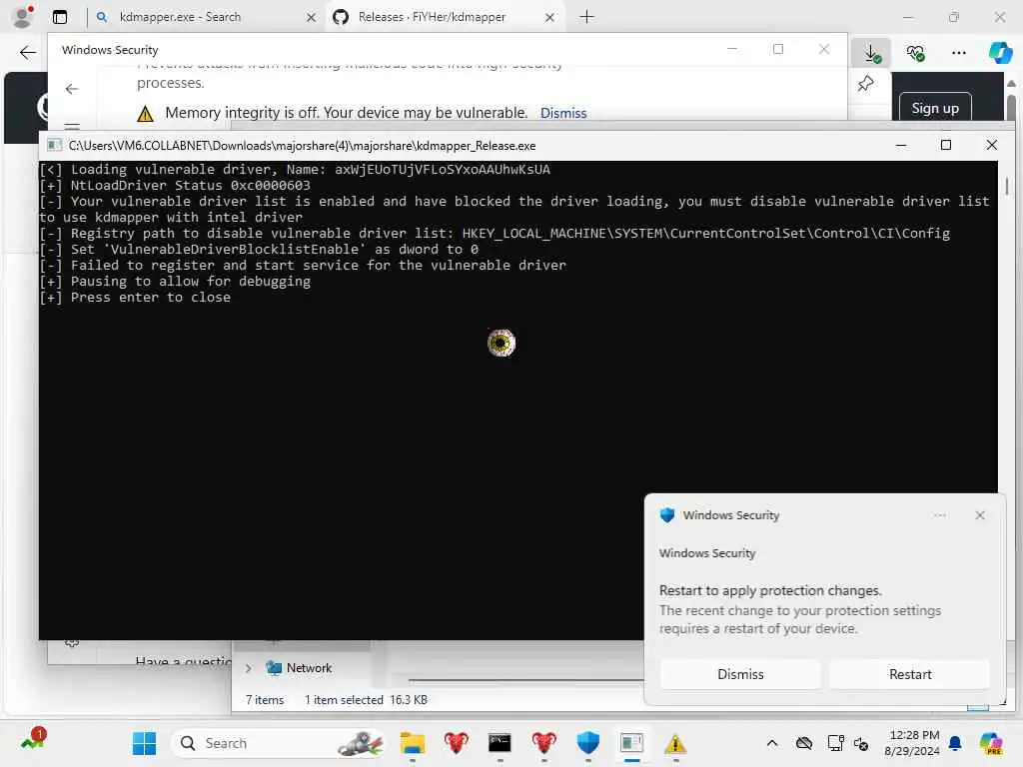This screenshot has height=767, width=1023.
Task: Open the Windows Start menu
Action: (144, 743)
